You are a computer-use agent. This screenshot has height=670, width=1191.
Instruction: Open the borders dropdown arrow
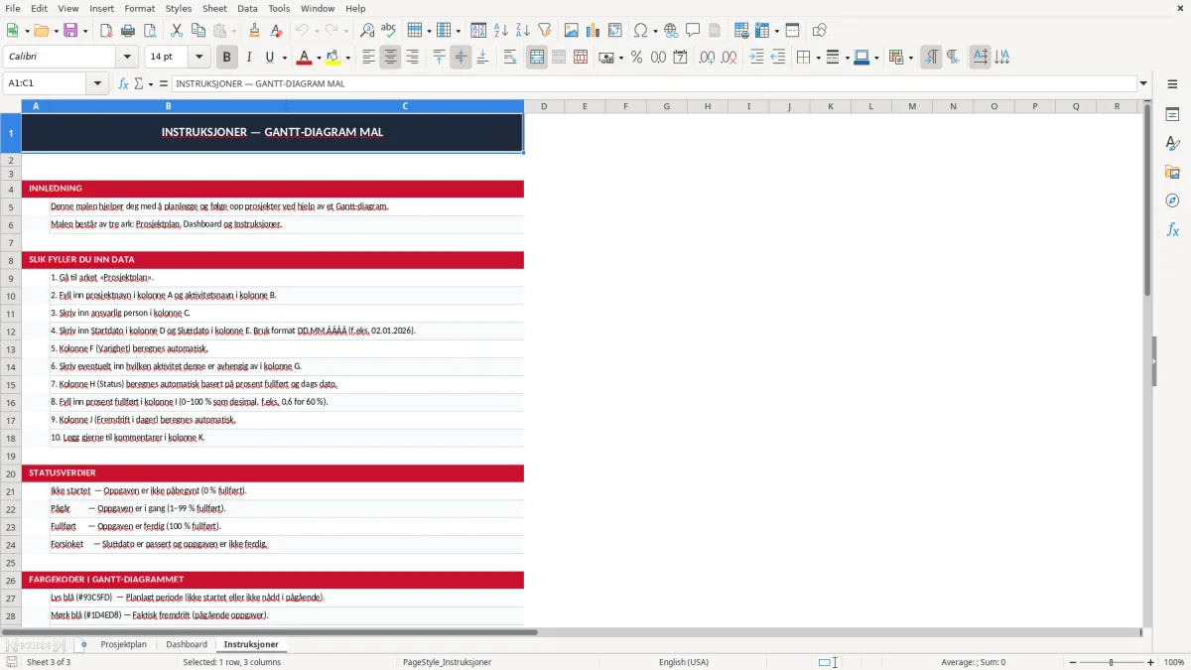point(816,58)
